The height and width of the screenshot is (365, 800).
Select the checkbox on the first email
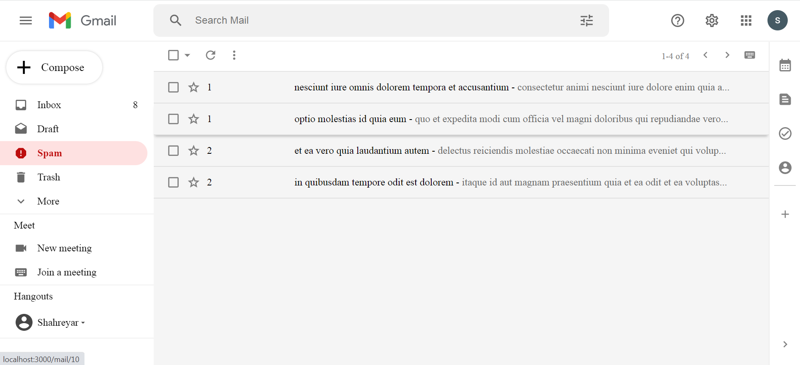pyautogui.click(x=173, y=87)
